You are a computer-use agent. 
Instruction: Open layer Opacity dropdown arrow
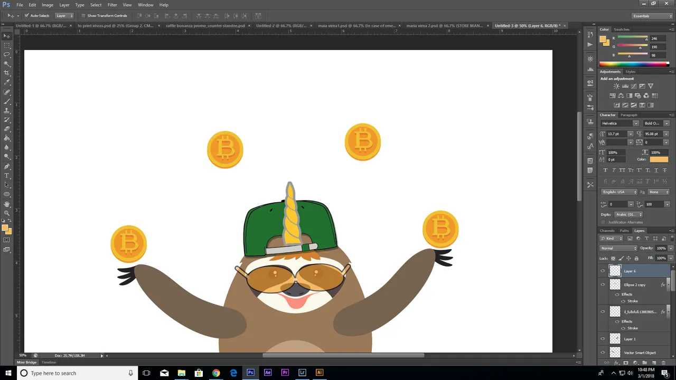click(671, 248)
